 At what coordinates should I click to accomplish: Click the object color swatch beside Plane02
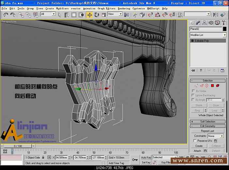(224, 29)
